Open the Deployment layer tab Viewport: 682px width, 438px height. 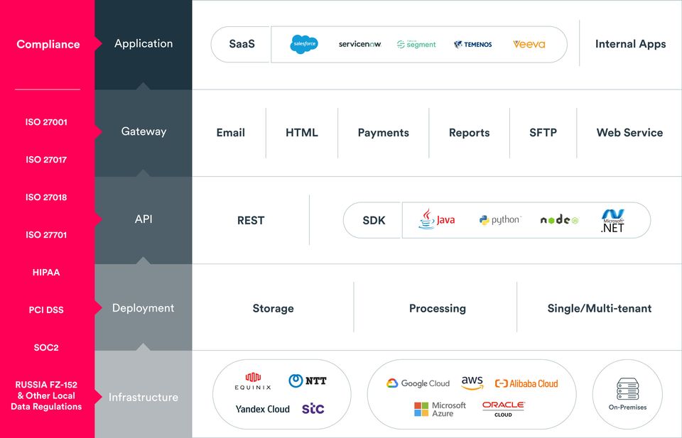[144, 308]
